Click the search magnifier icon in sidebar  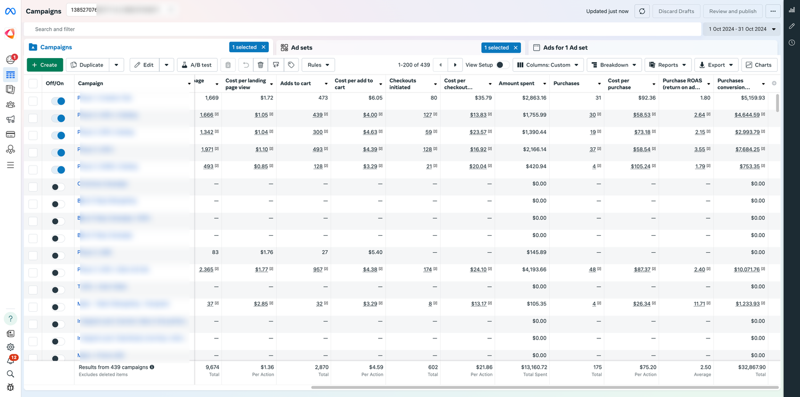coord(10,374)
